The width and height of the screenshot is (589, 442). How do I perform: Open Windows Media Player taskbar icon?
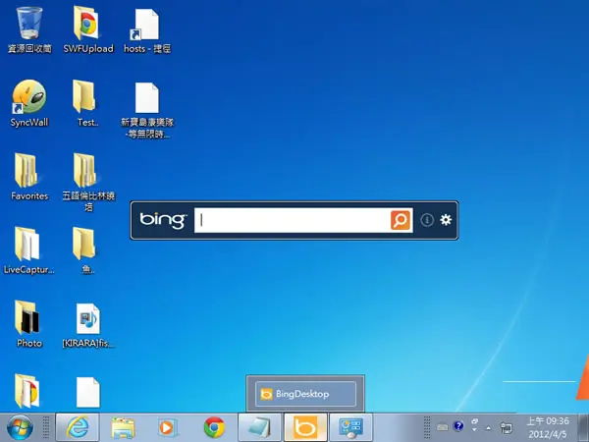point(167,427)
